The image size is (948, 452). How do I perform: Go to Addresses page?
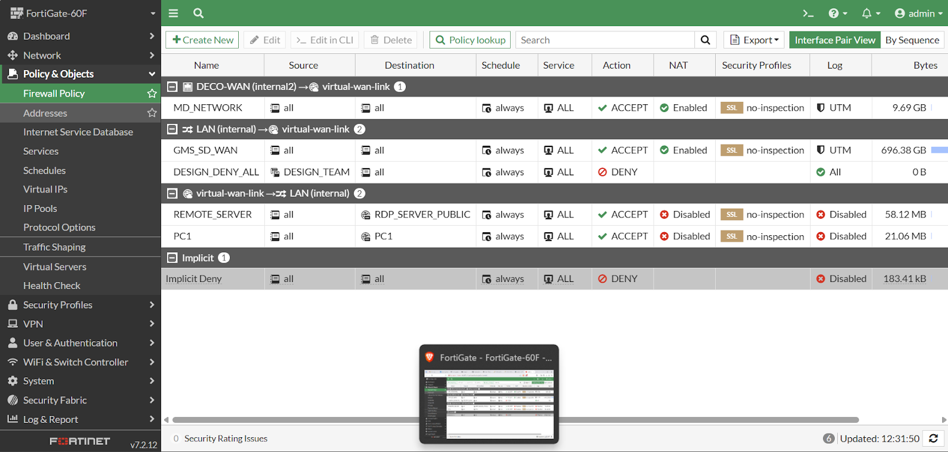click(45, 113)
